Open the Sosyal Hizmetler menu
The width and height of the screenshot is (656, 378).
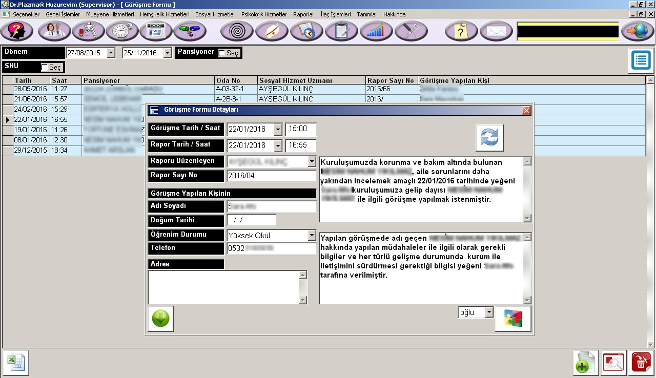215,14
